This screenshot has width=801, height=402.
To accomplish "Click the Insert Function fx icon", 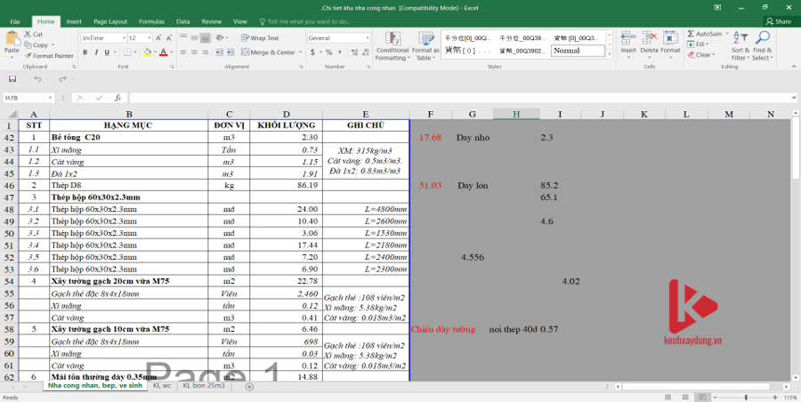I will pos(117,98).
